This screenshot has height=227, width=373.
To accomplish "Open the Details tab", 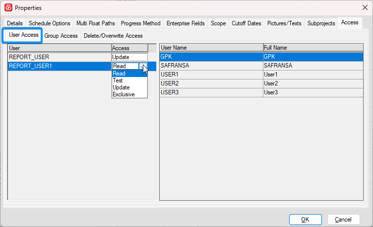I will coord(15,23).
